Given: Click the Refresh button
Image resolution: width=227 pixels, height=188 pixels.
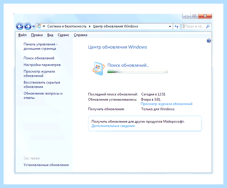Looking at the screenshot, I should [176, 26].
